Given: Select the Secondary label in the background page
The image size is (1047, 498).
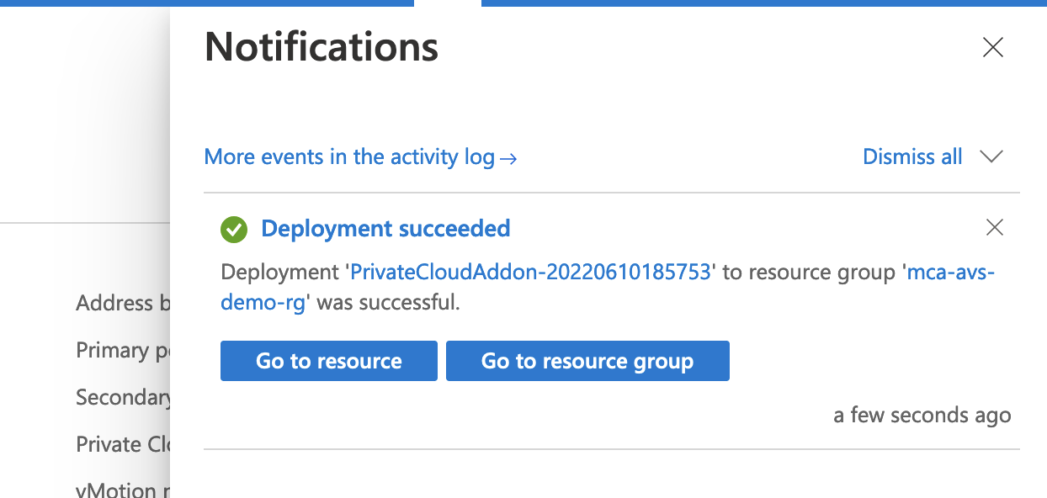Looking at the screenshot, I should [123, 397].
